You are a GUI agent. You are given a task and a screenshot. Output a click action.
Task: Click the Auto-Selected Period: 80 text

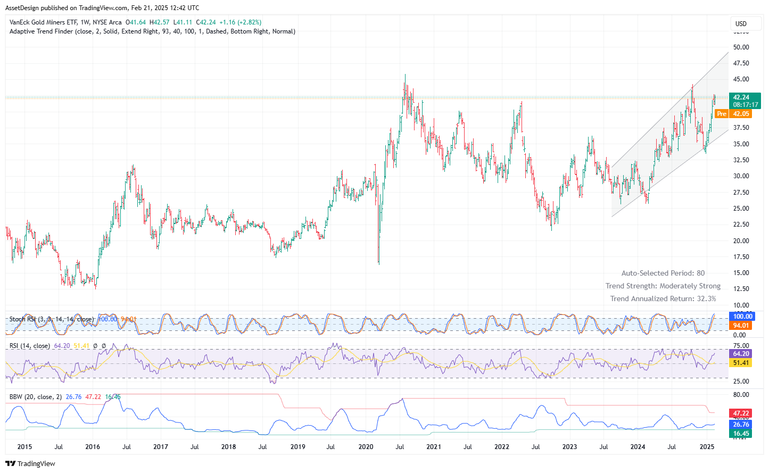(663, 273)
